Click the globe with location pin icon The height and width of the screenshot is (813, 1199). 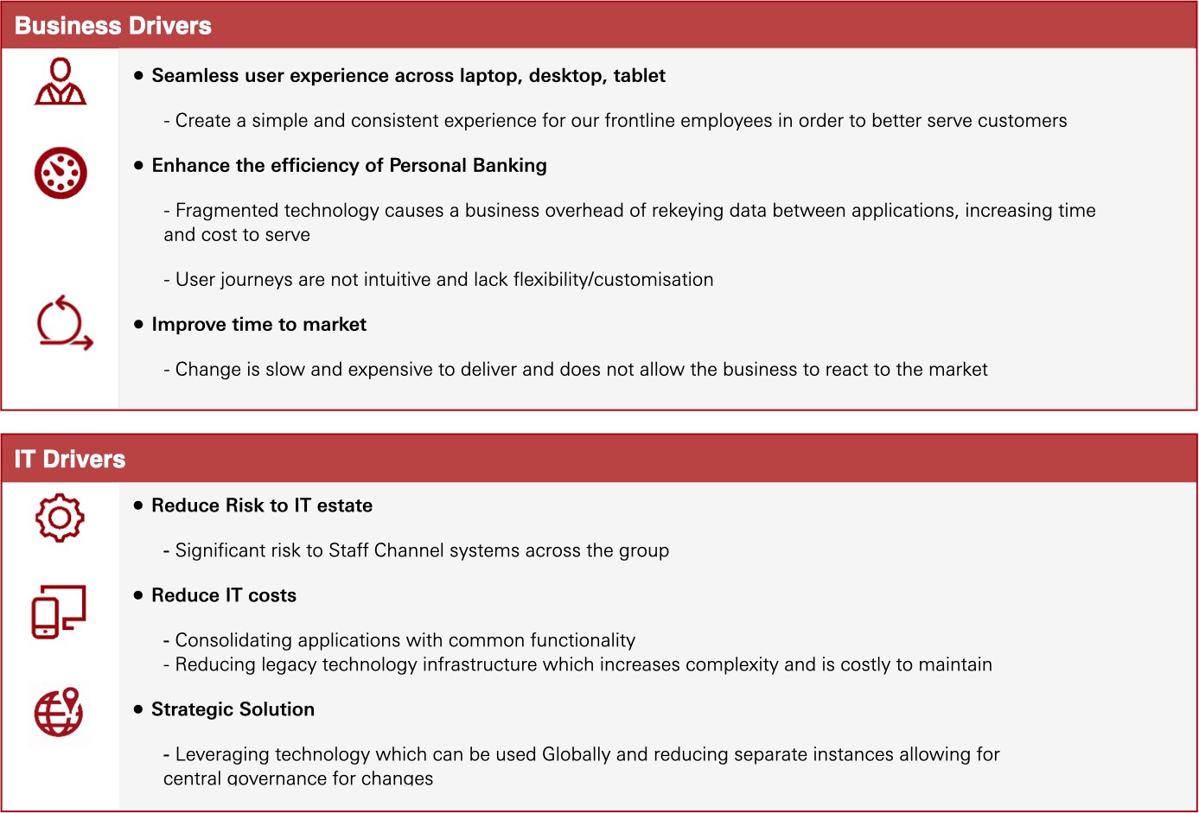59,713
